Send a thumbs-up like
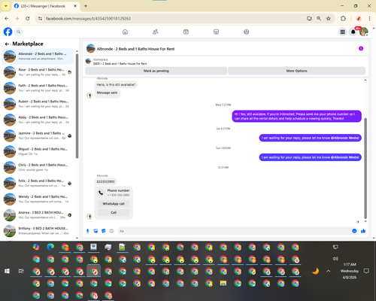Screen dimensions: 376x301 click(363, 231)
